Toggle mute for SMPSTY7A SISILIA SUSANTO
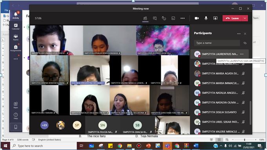Image resolution: width=267 pixels, height=150 pixels. 243,112
